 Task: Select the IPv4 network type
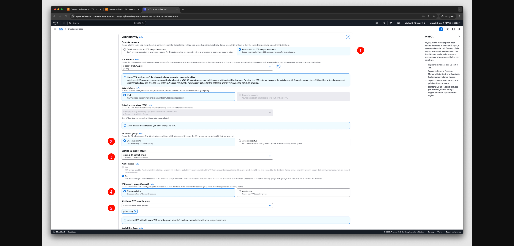(x=178, y=97)
